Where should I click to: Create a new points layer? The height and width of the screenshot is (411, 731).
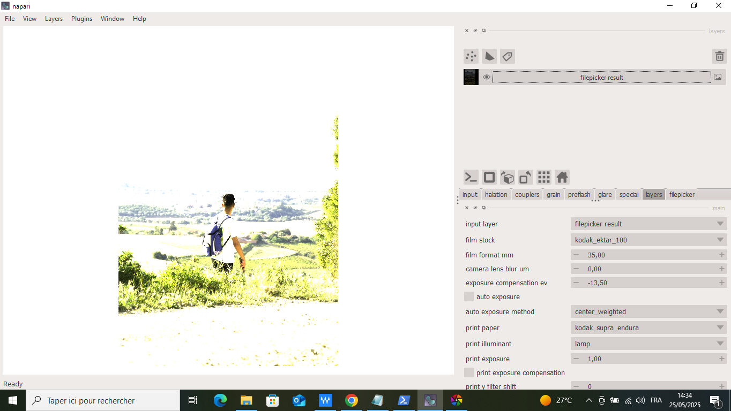[x=471, y=56]
